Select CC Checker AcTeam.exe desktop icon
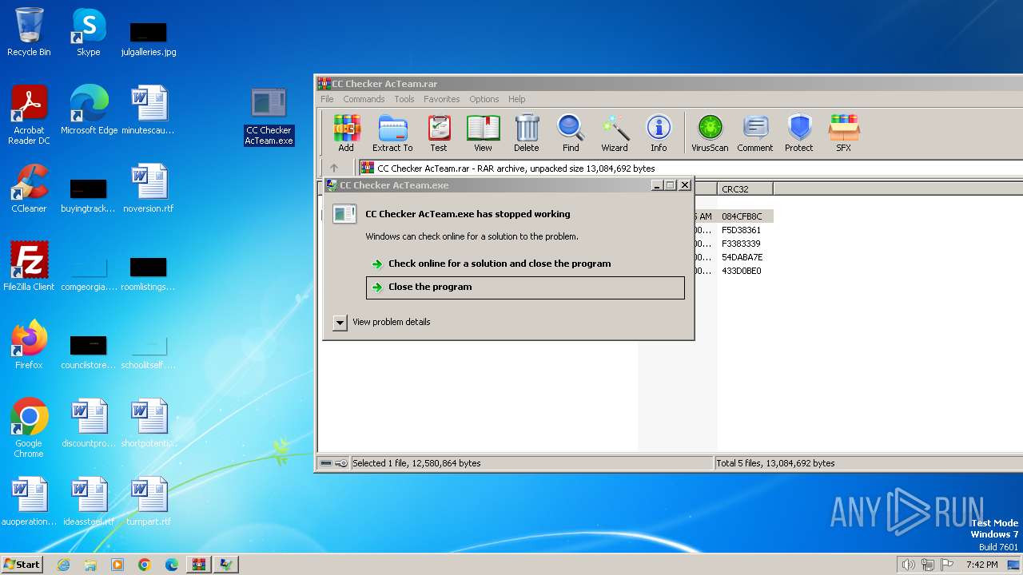Screen dimensions: 1023x575 pyautogui.click(x=269, y=117)
